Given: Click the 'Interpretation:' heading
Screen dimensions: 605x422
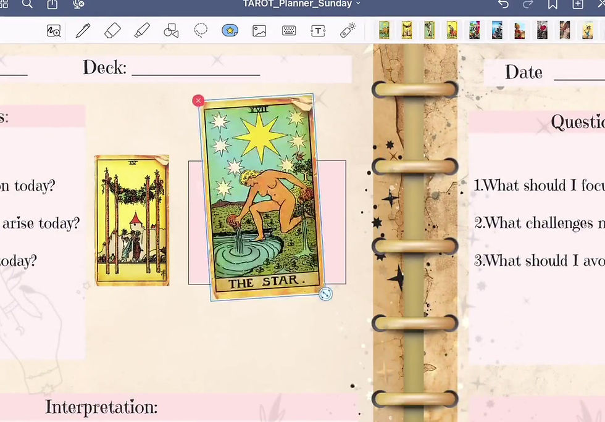Looking at the screenshot, I should click(101, 407).
